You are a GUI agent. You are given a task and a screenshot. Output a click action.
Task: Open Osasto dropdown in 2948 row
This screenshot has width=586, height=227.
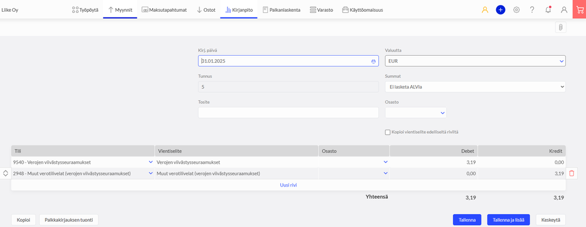(385, 173)
